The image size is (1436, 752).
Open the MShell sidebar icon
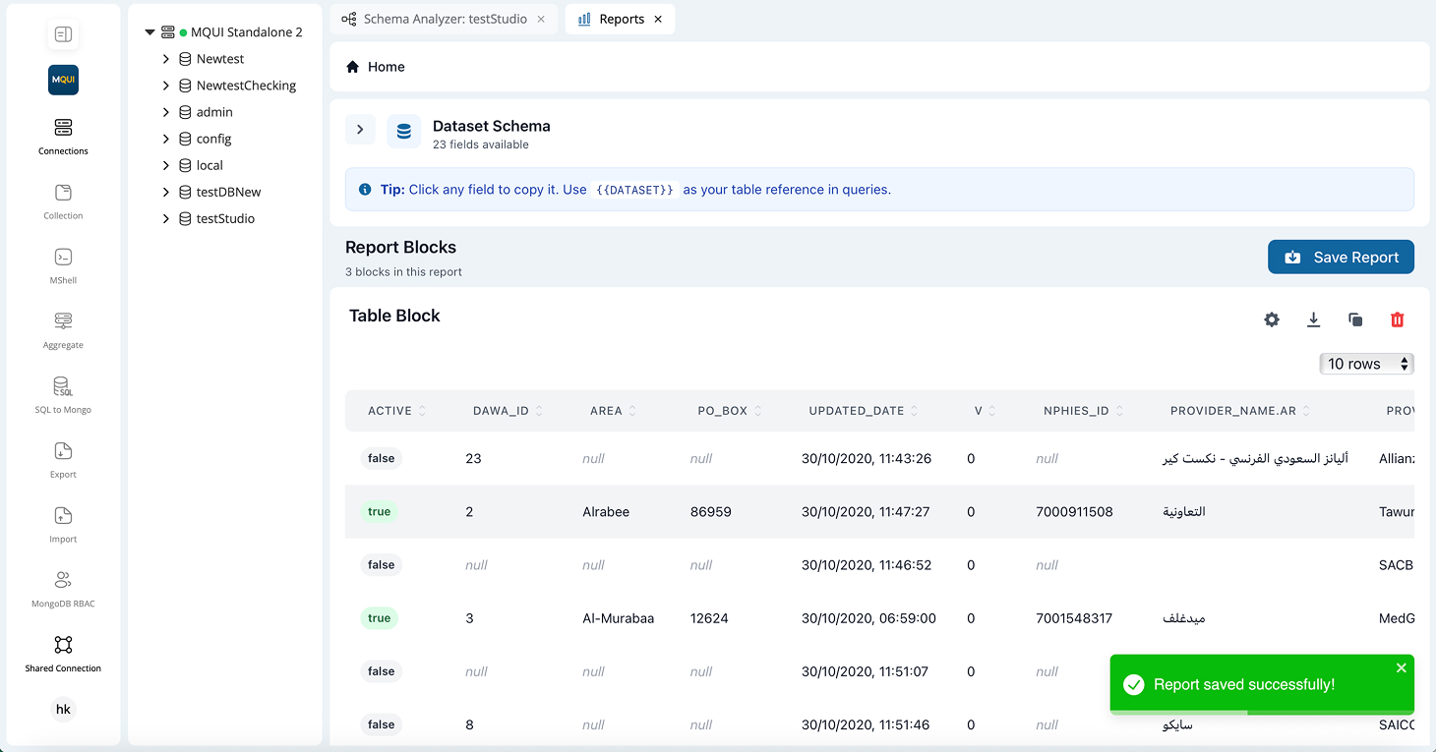click(63, 259)
